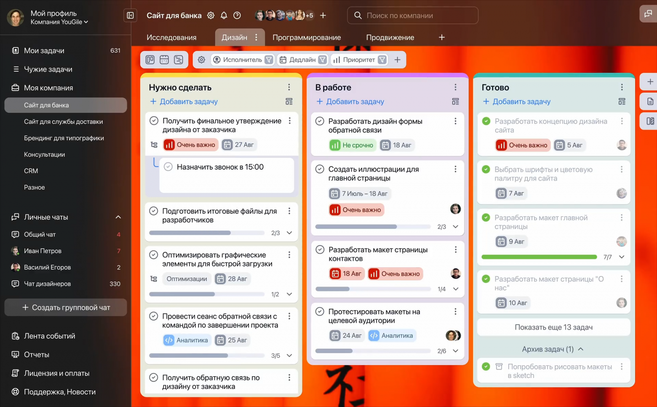Collapse the left sidebar panel icon
Viewport: 657px width, 407px height.
pyautogui.click(x=130, y=16)
